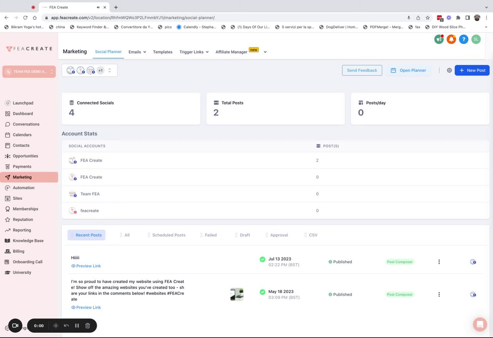
Task: Click the green megaphone announcements icon
Action: tap(439, 39)
